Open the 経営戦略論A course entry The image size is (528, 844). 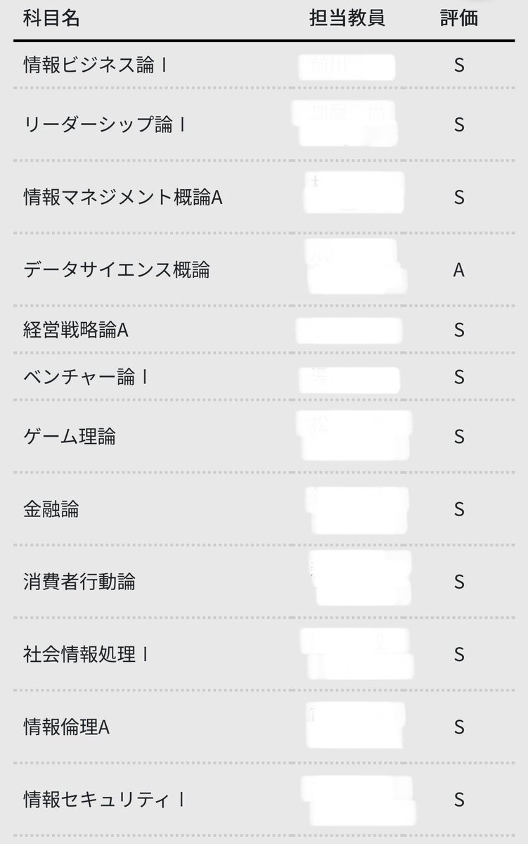[264, 330]
